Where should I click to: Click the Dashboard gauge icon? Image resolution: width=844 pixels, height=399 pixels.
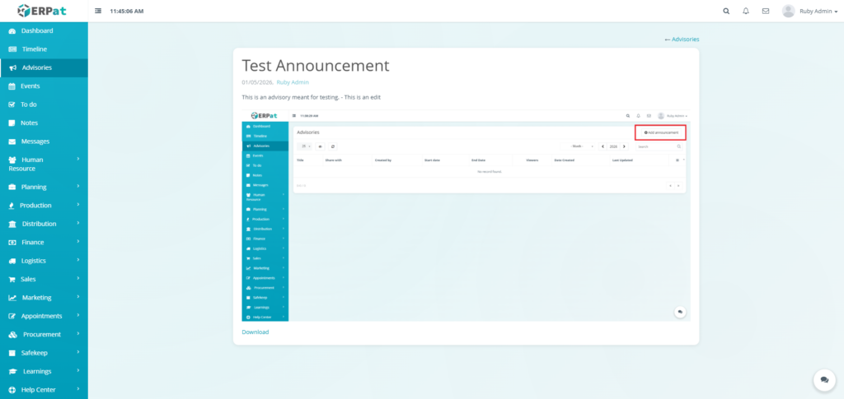click(x=12, y=31)
